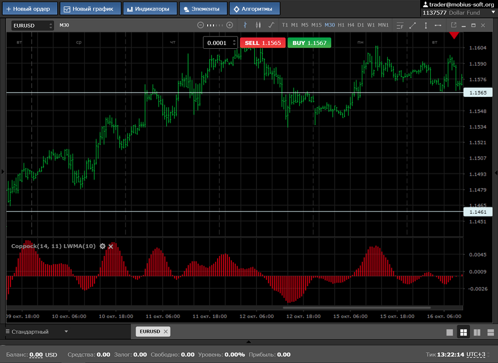498x363 pixels.
Task: Click the lot size stepper arrows
Action: (x=234, y=42)
